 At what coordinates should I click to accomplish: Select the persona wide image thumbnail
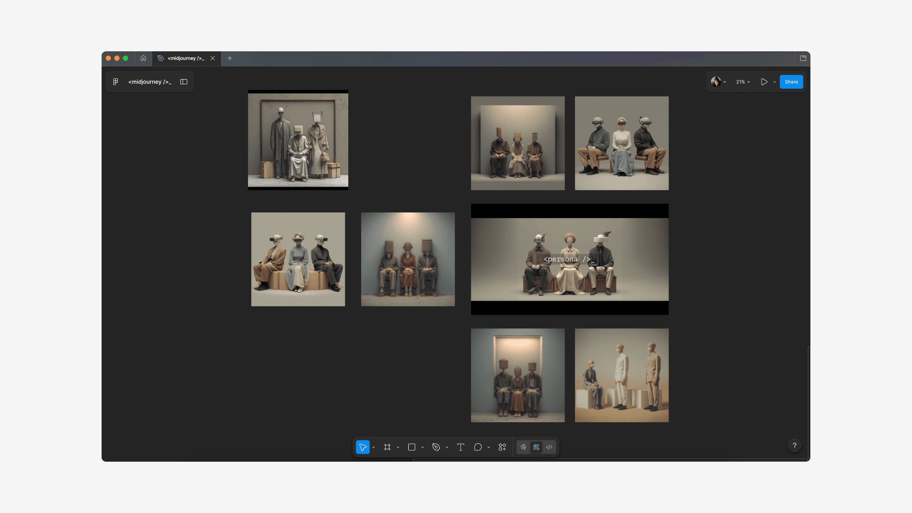click(x=570, y=259)
